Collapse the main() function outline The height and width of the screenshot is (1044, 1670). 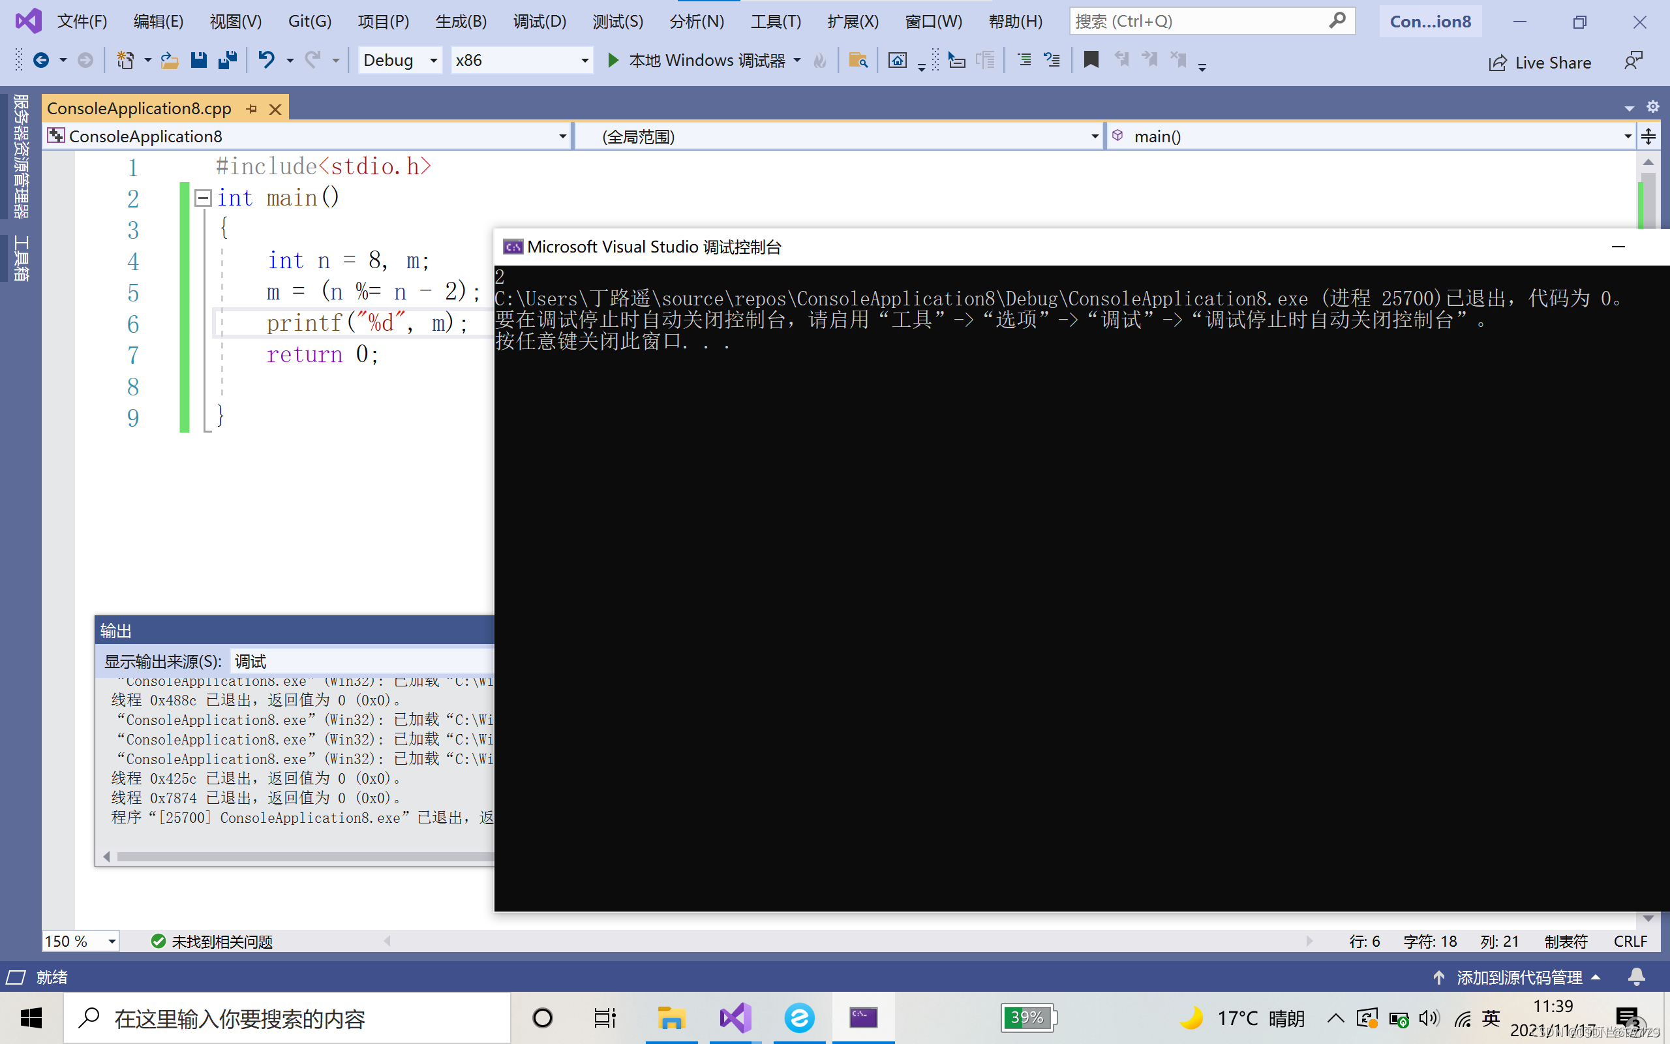(x=203, y=199)
